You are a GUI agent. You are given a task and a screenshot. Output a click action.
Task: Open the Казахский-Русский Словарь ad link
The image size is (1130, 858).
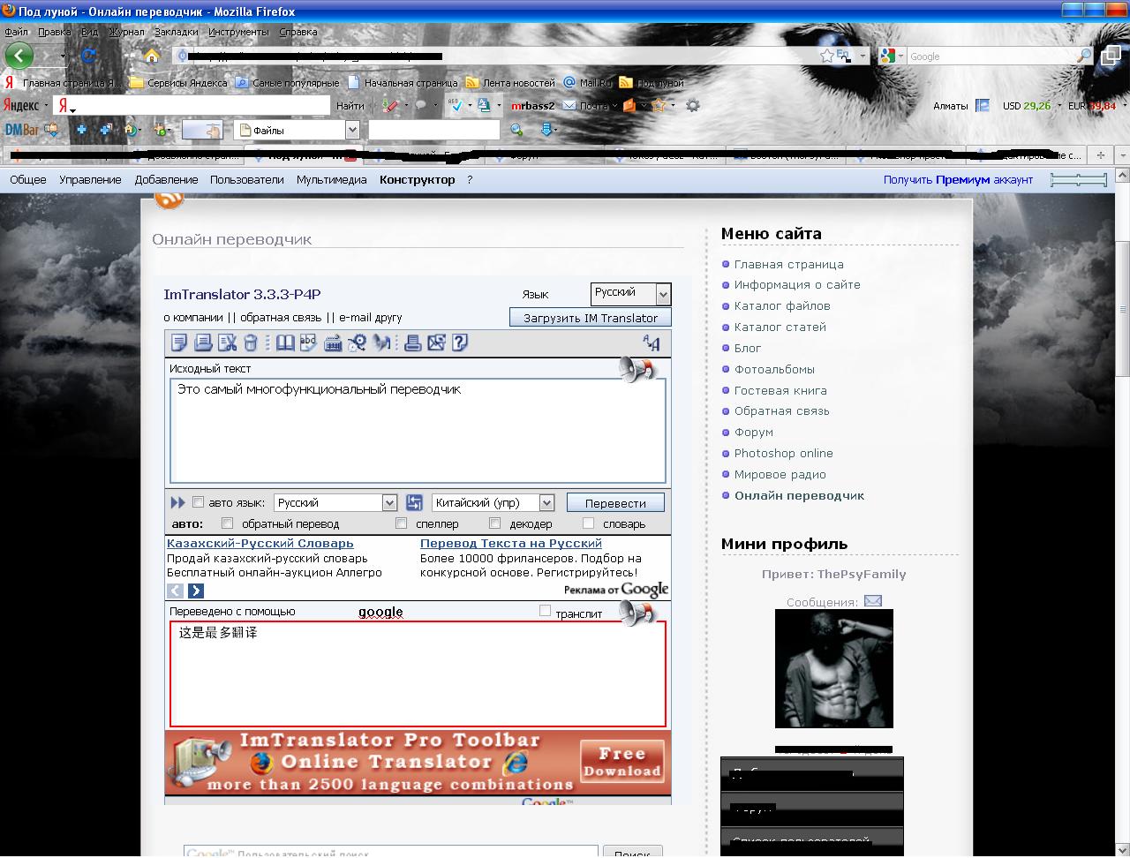tap(260, 544)
